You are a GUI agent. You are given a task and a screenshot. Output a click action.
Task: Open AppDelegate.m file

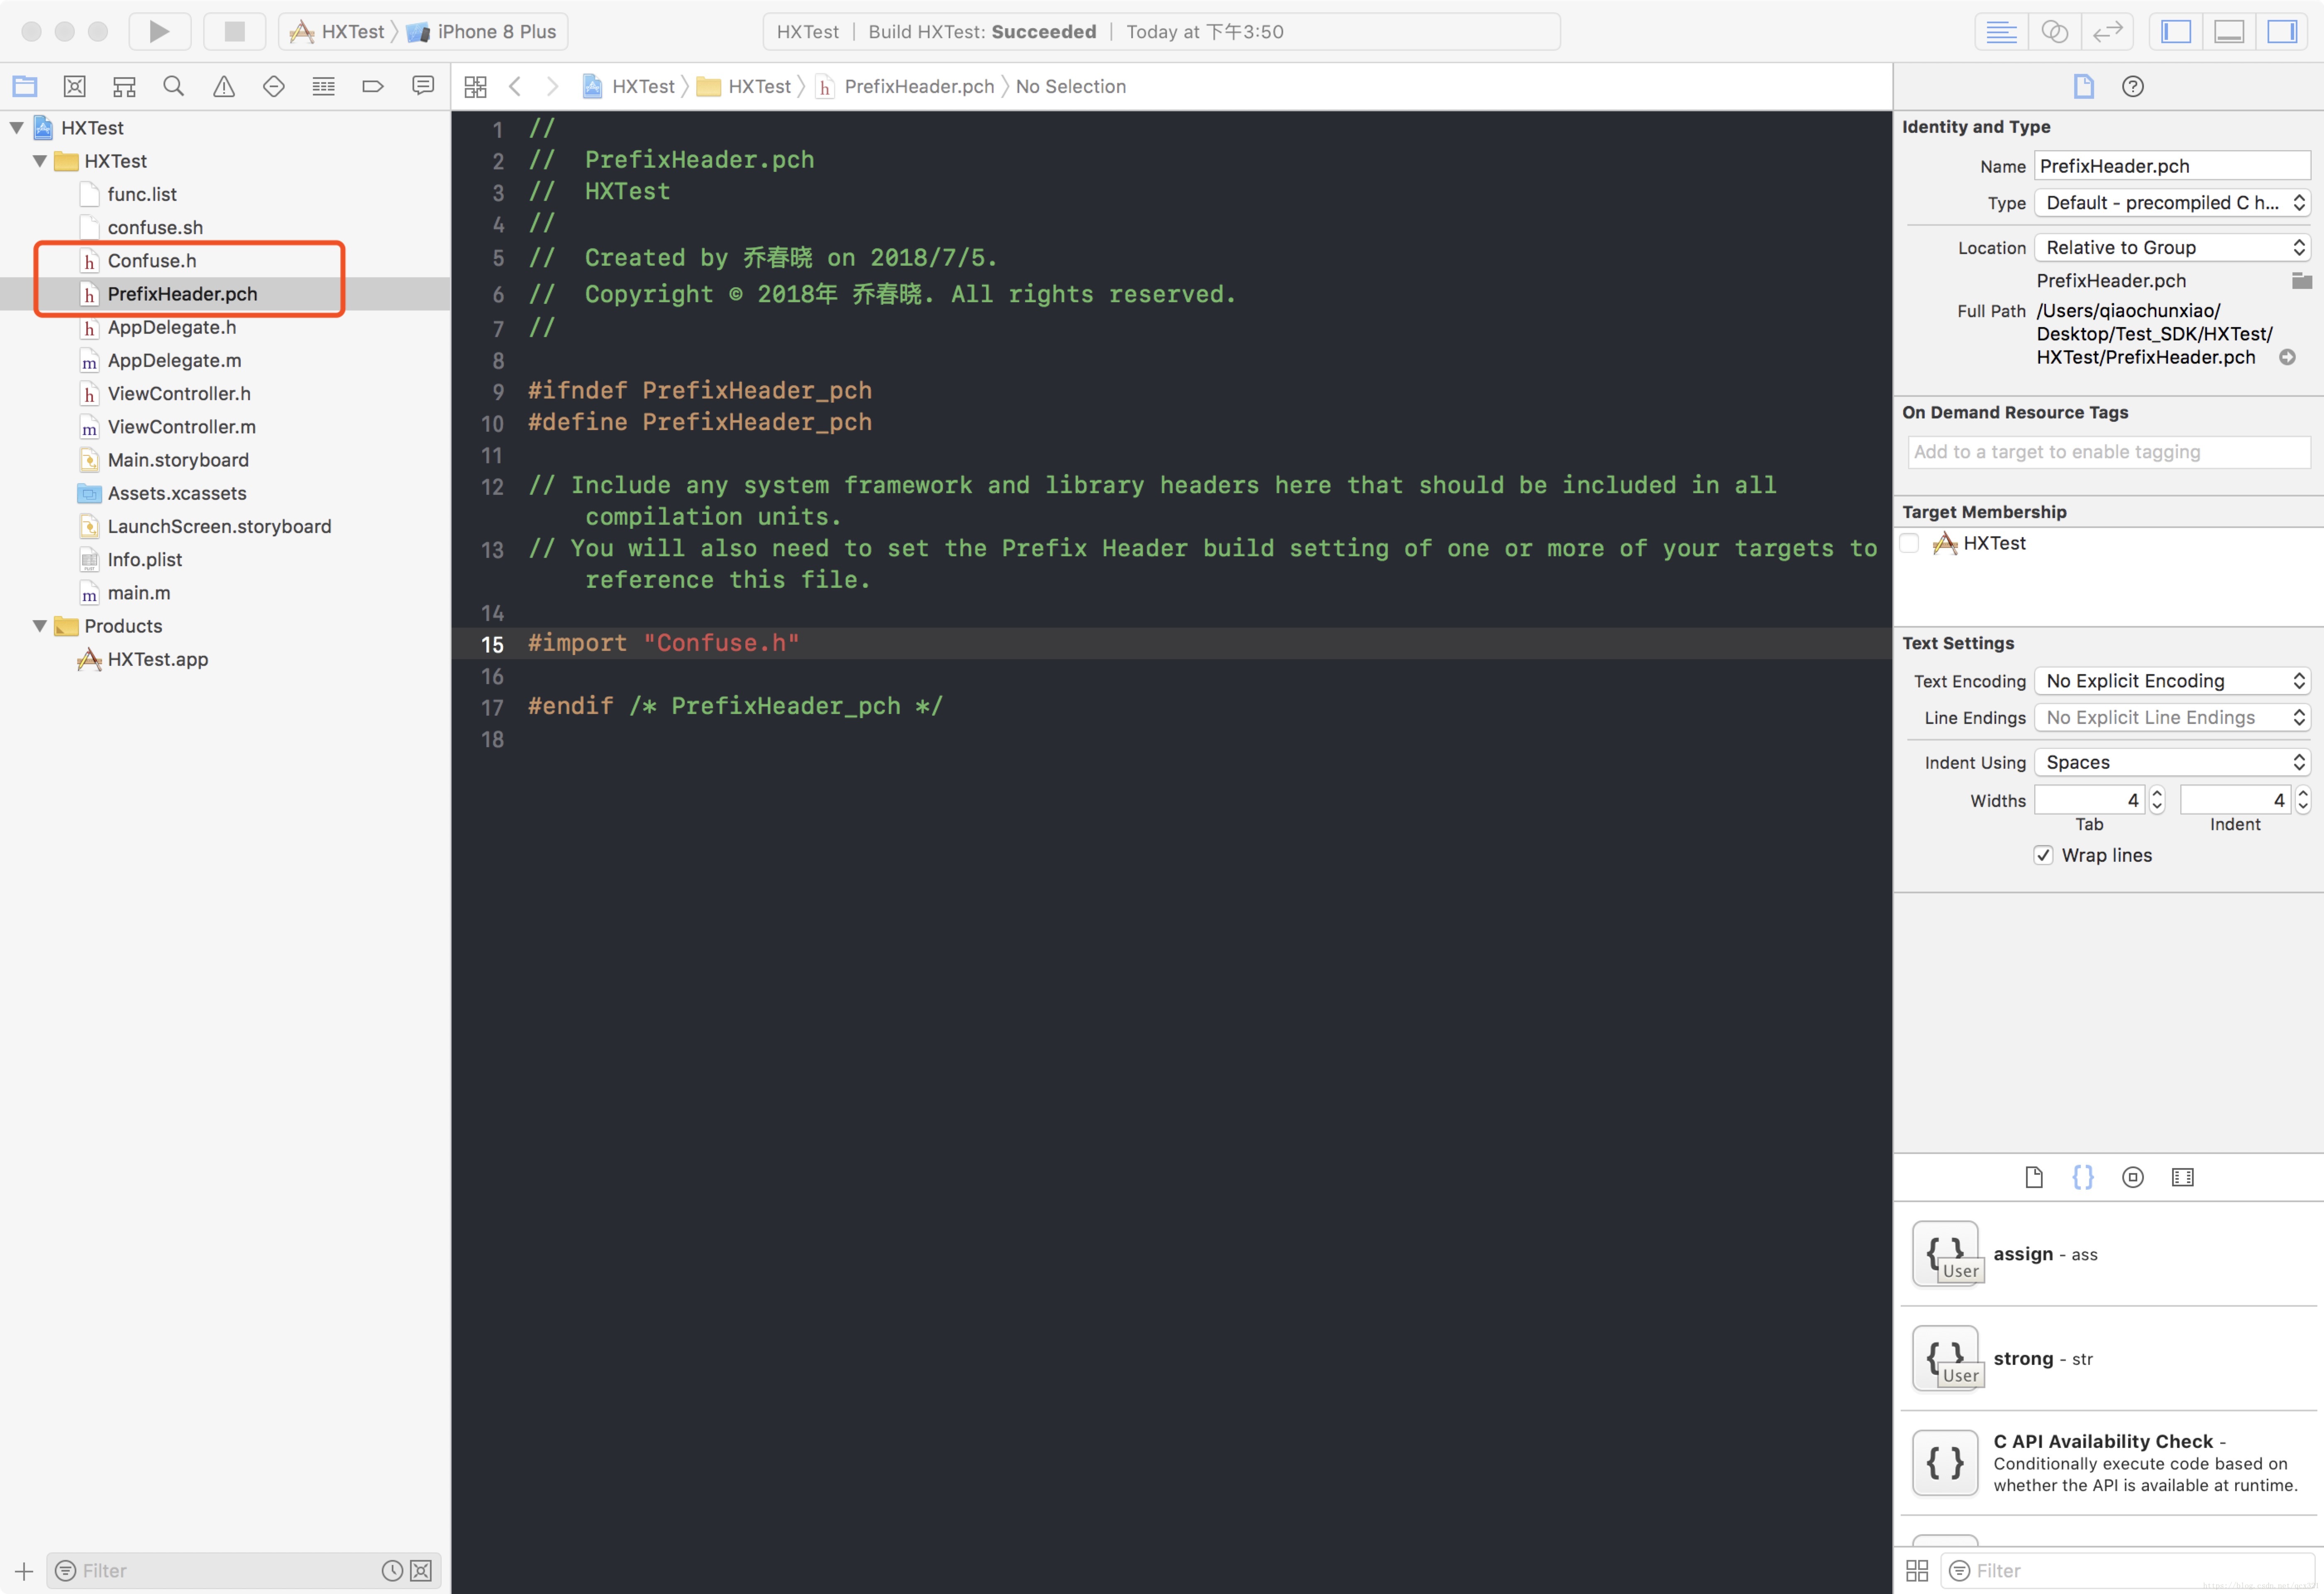(174, 361)
